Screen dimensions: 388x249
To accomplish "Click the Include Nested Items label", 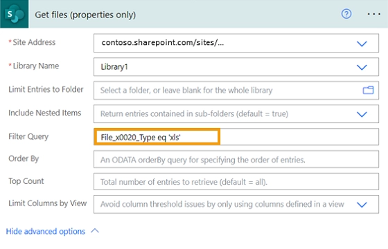I will click(45, 113).
